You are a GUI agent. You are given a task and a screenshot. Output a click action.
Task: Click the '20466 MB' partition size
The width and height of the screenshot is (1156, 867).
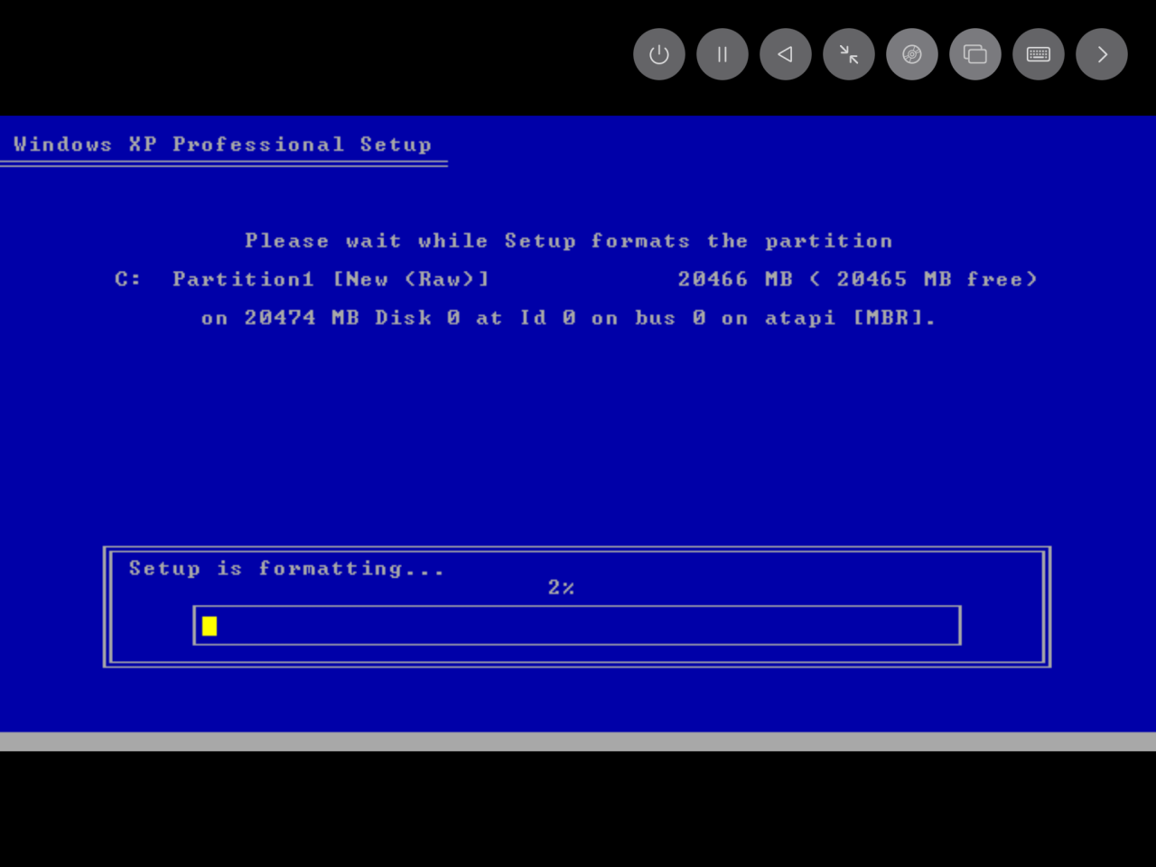[x=735, y=279]
